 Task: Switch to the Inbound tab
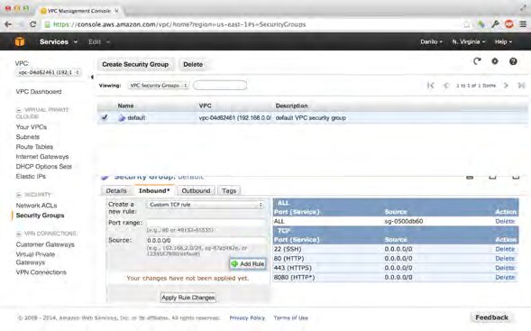[x=154, y=190]
